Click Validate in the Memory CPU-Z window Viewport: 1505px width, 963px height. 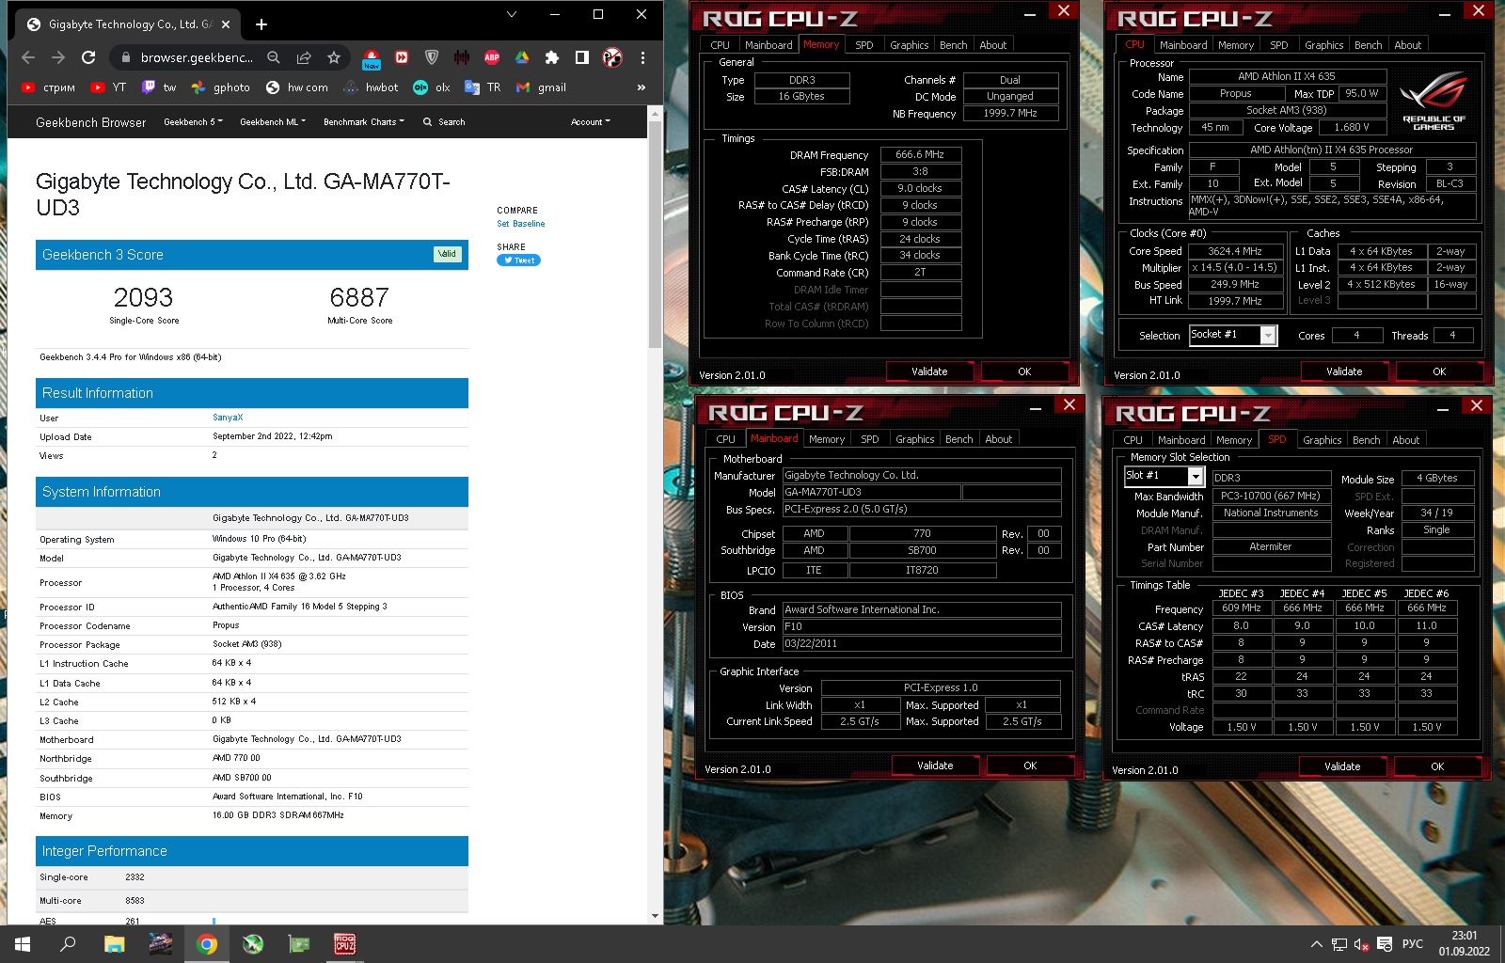pos(929,371)
